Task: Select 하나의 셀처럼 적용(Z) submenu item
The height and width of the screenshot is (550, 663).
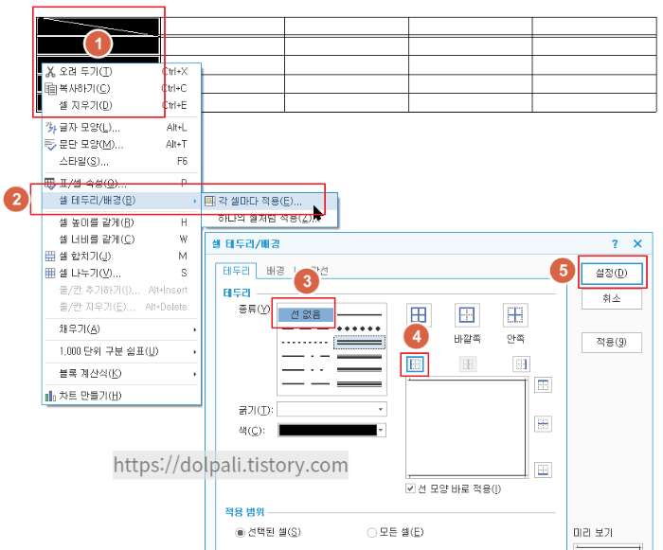Action: 269,218
